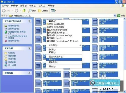Expand the address bar dropdown

pyautogui.click(x=115, y=16)
